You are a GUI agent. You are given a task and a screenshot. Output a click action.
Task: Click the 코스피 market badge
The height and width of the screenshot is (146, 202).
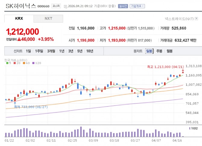[56, 6]
